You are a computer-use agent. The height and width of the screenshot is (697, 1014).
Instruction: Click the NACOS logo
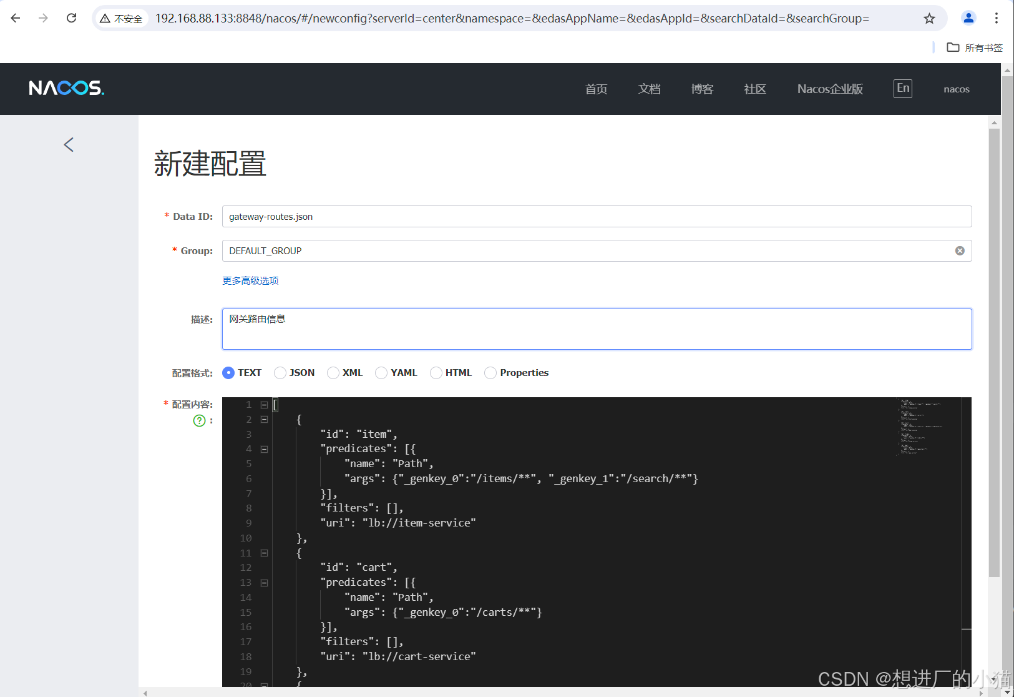pos(67,88)
